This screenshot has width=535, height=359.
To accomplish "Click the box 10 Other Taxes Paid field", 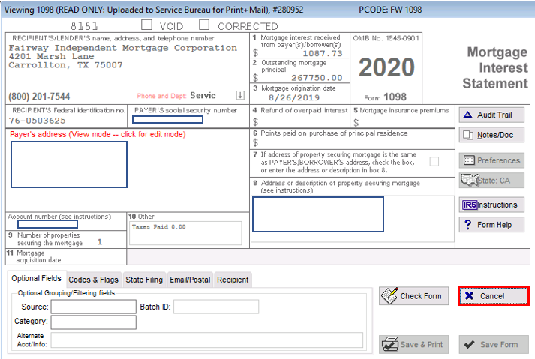I will pyautogui.click(x=185, y=233).
